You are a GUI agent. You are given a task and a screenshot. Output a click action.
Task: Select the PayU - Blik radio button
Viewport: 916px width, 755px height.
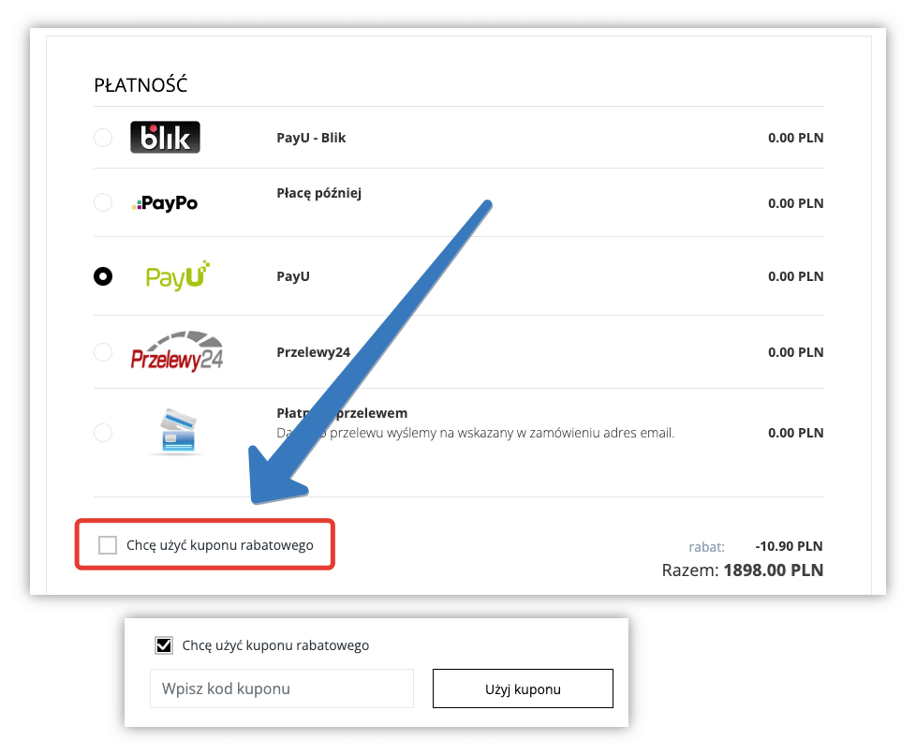click(x=103, y=138)
